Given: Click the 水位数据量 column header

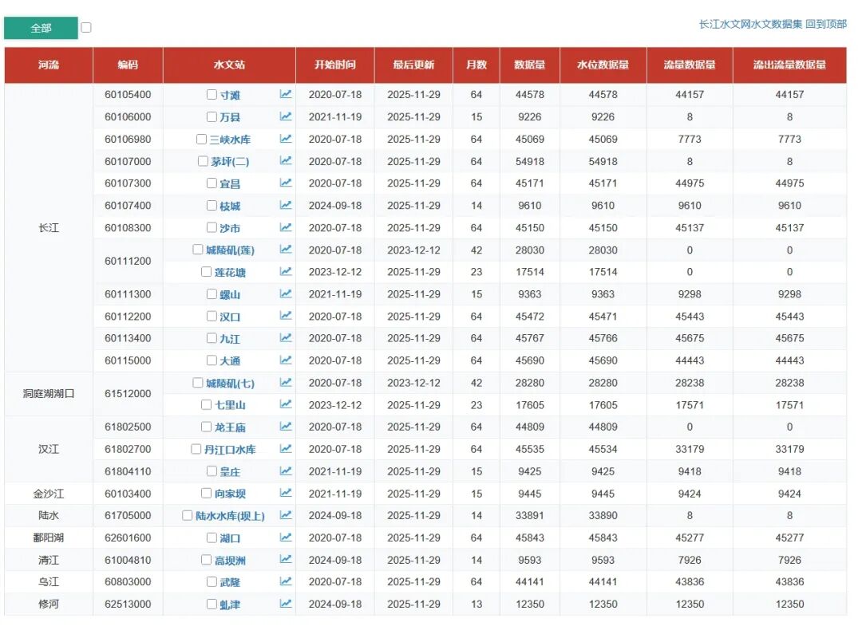Looking at the screenshot, I should click(603, 65).
